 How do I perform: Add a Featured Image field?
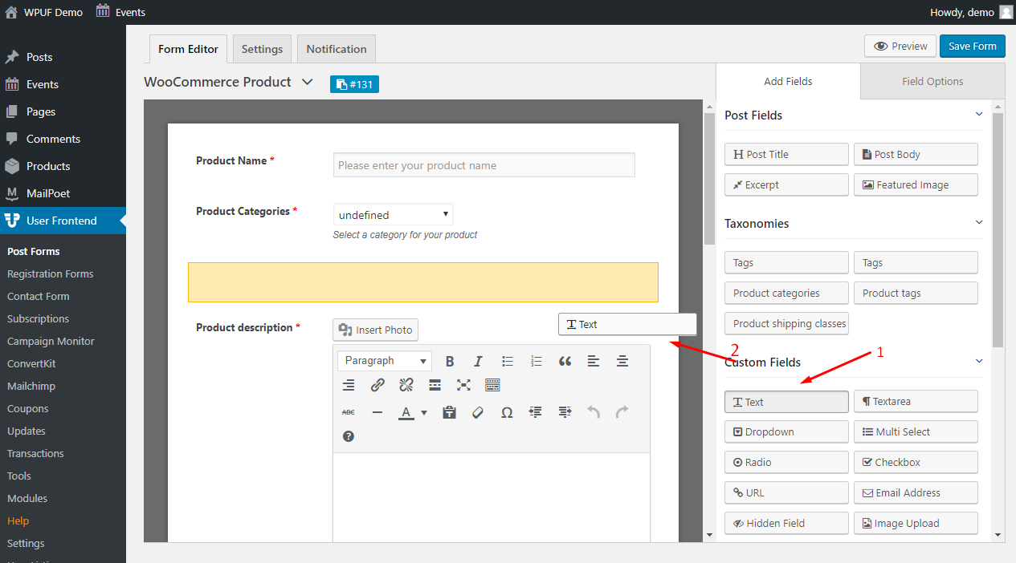click(916, 184)
